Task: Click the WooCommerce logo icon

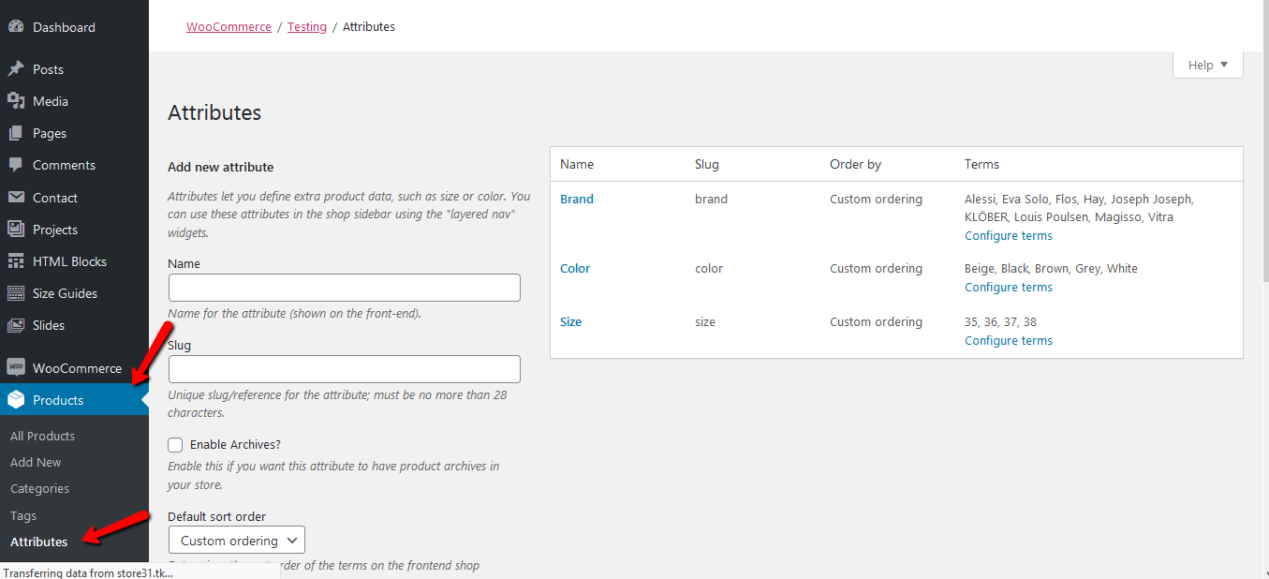Action: click(16, 368)
